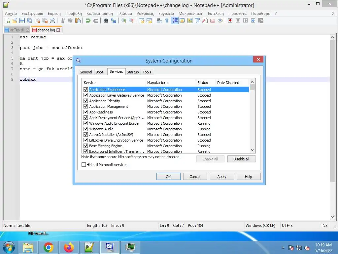338x254 pixels.
Task: Click the editor scroll down arrow
Action: click(332, 217)
